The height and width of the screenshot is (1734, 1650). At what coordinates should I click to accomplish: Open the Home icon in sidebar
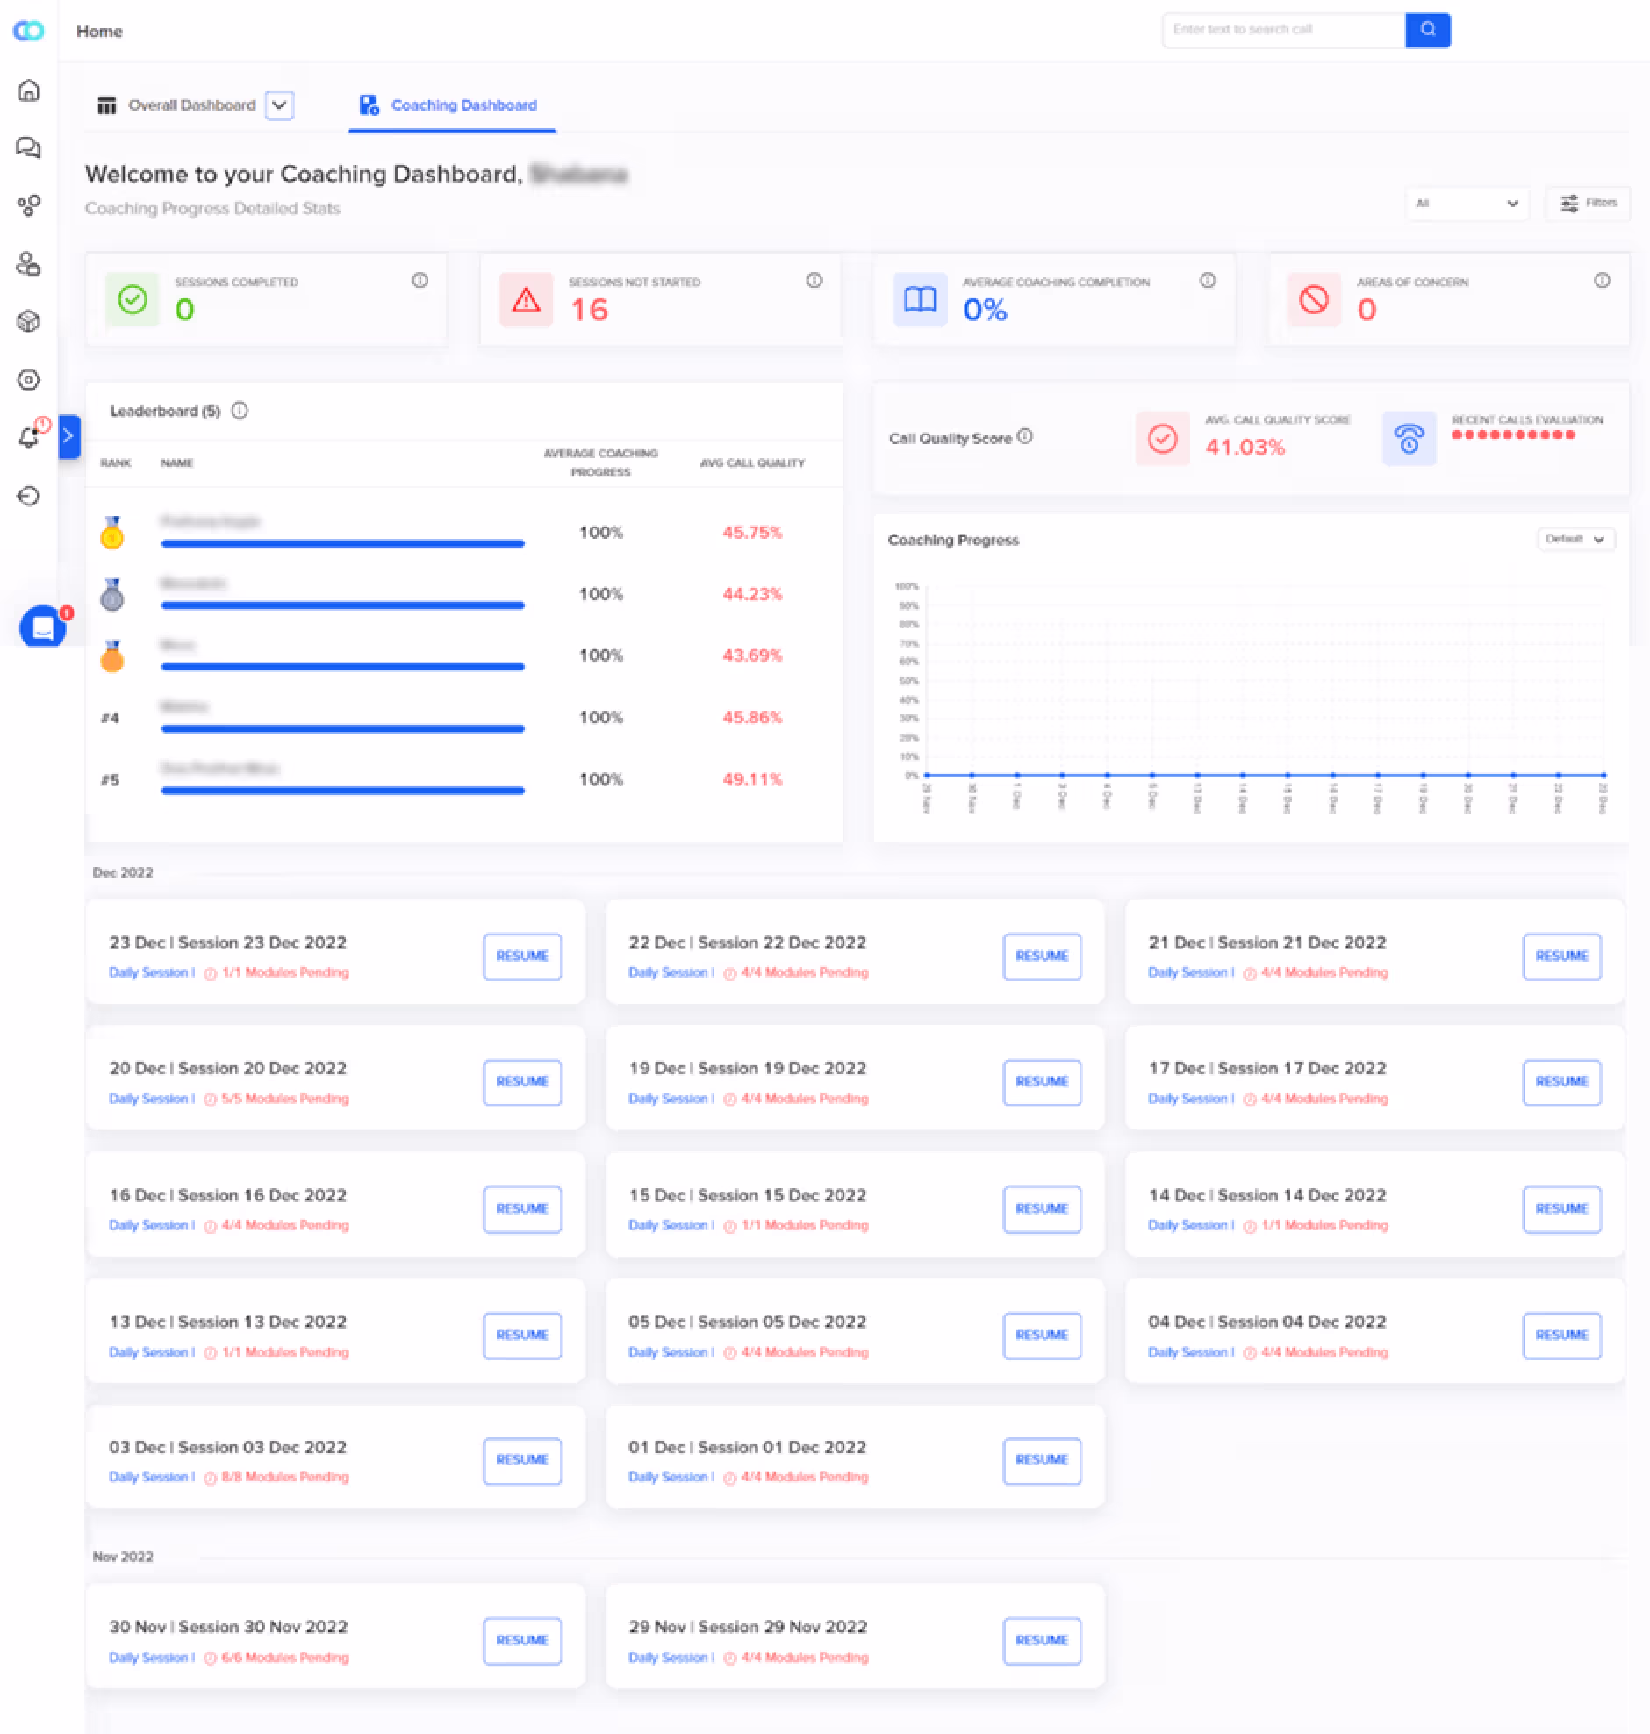tap(29, 90)
